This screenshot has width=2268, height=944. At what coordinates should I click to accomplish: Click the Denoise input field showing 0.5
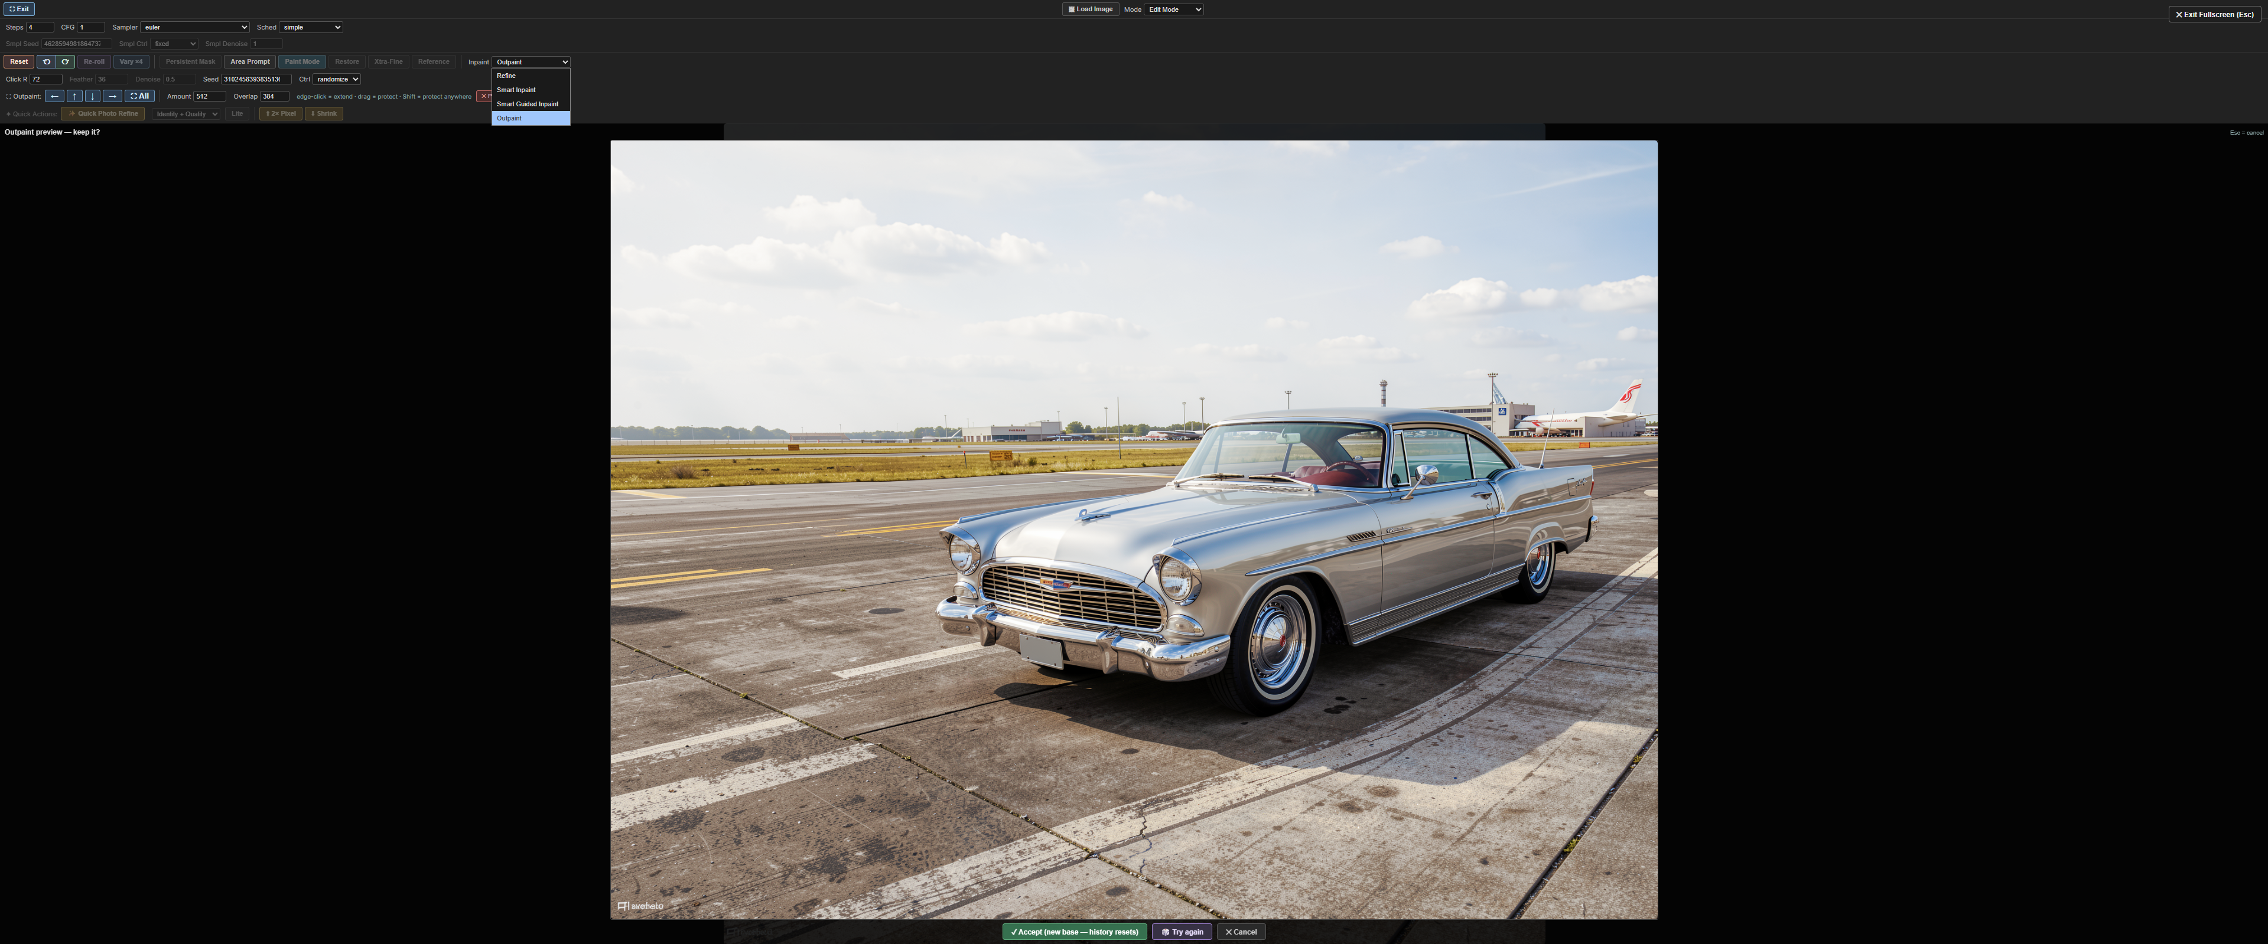tap(180, 79)
